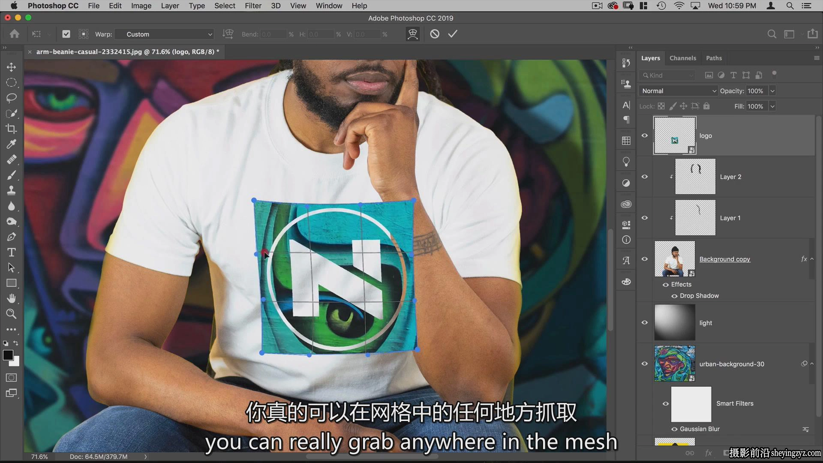The image size is (823, 463).
Task: Hide the urban-background-30 layer
Action: pyautogui.click(x=645, y=364)
